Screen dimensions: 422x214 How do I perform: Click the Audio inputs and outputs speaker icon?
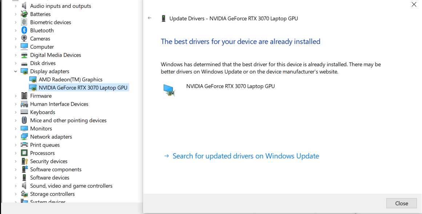pos(24,6)
